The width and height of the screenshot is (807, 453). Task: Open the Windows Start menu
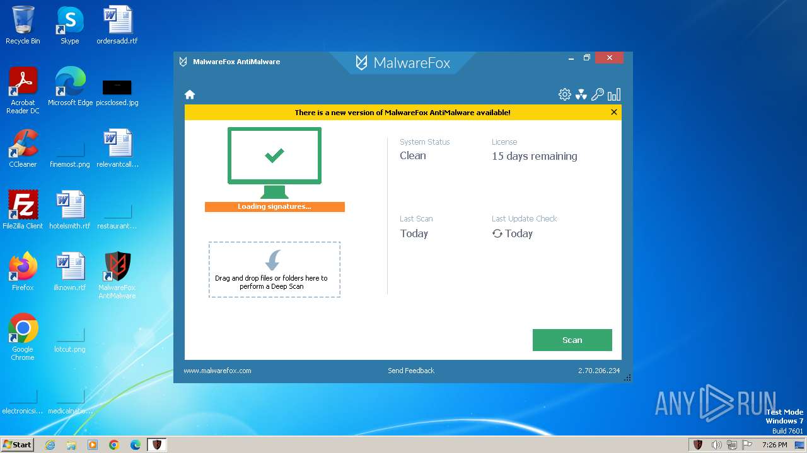click(18, 445)
